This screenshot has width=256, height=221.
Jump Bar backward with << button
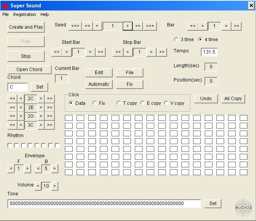[x=193, y=26]
